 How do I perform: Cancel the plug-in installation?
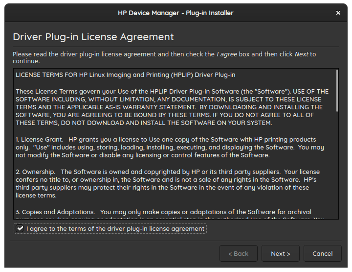coord(322,253)
